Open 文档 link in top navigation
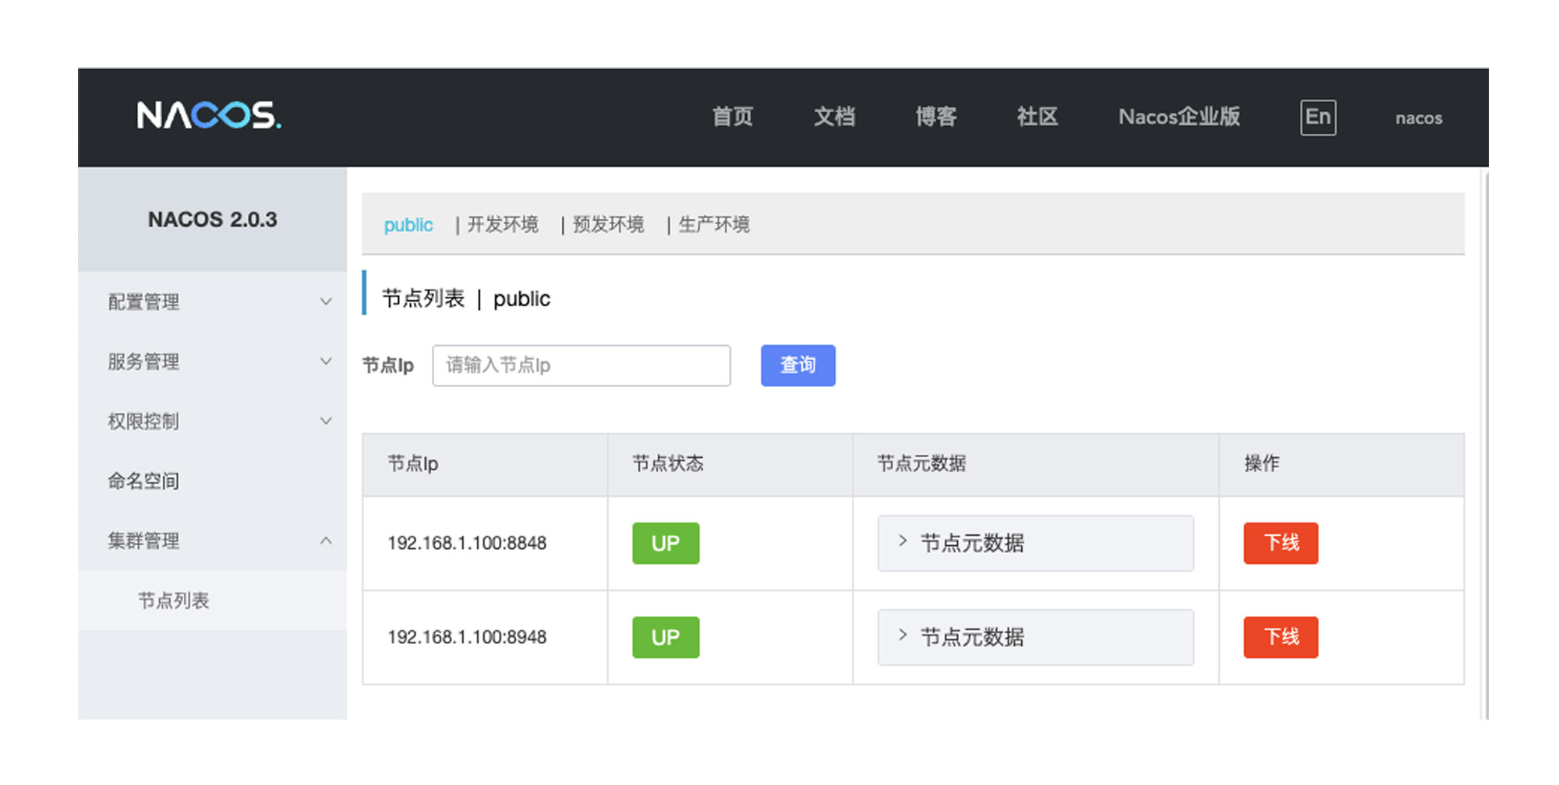 pos(834,118)
